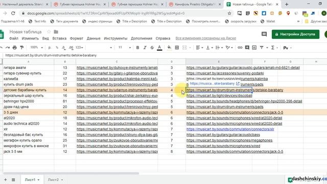The height and width of the screenshot is (184, 327).
Task: Click the redo arrow in the toolbar
Action: click(8, 48)
